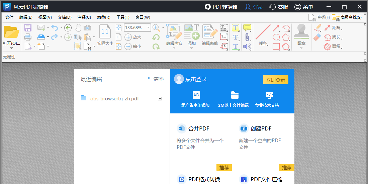The height and width of the screenshot is (184, 368).
Task: Open recent file obs-browsertg-zh.pdf
Action: click(114, 99)
